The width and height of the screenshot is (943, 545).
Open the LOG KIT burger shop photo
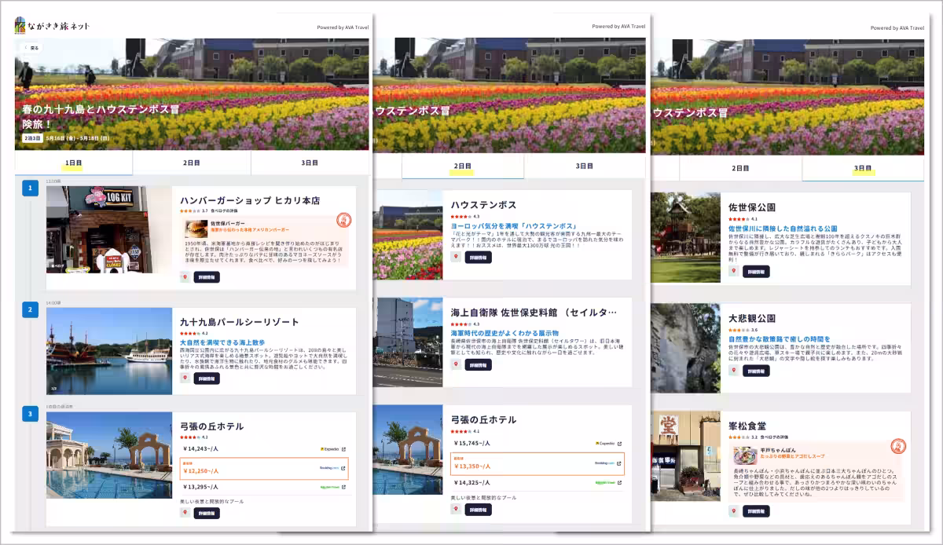109,229
